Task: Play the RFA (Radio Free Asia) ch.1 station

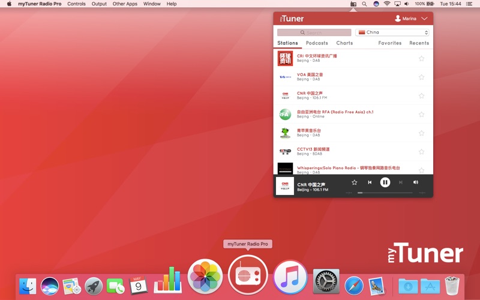Action: click(353, 115)
